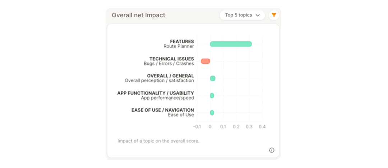388x168 pixels.
Task: Click the Overall net Impact title
Action: (x=138, y=15)
